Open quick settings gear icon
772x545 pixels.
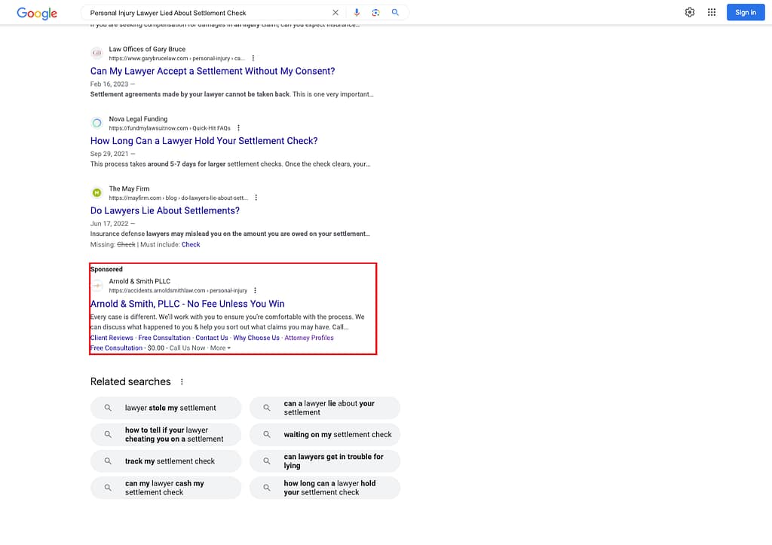click(x=690, y=12)
